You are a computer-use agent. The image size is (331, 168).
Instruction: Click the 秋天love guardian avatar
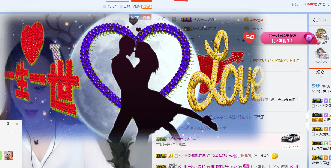tap(321, 53)
